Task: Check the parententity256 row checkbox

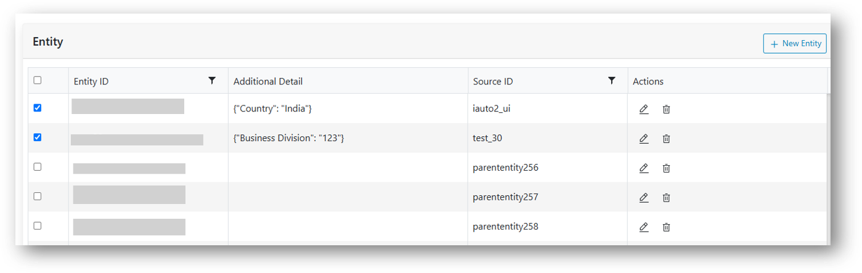Action: [x=38, y=166]
